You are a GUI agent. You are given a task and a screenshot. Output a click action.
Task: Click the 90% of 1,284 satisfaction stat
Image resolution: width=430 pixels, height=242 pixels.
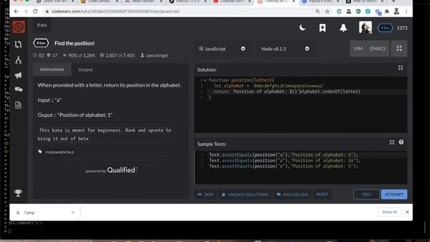click(x=79, y=55)
